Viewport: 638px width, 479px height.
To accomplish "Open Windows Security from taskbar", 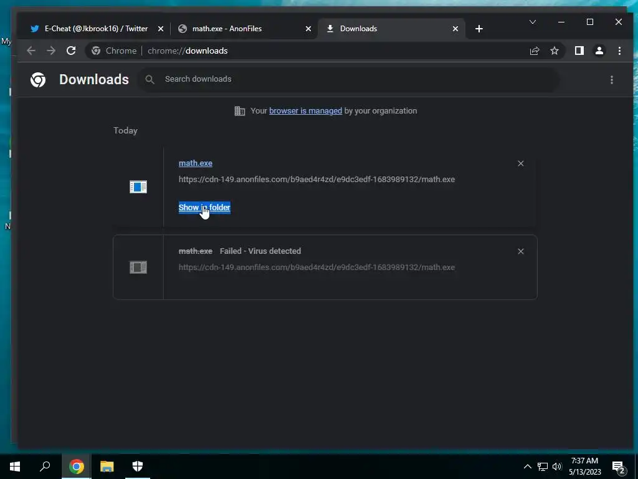I will point(138,467).
